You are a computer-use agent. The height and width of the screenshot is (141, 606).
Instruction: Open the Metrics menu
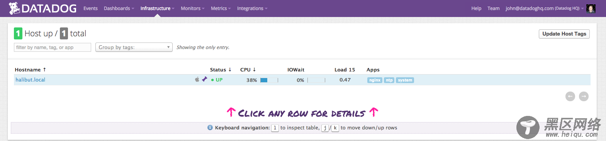click(221, 8)
